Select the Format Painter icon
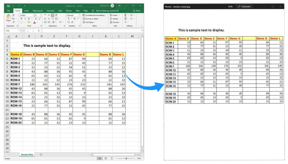The width and height of the screenshot is (288, 164). [x=13, y=22]
